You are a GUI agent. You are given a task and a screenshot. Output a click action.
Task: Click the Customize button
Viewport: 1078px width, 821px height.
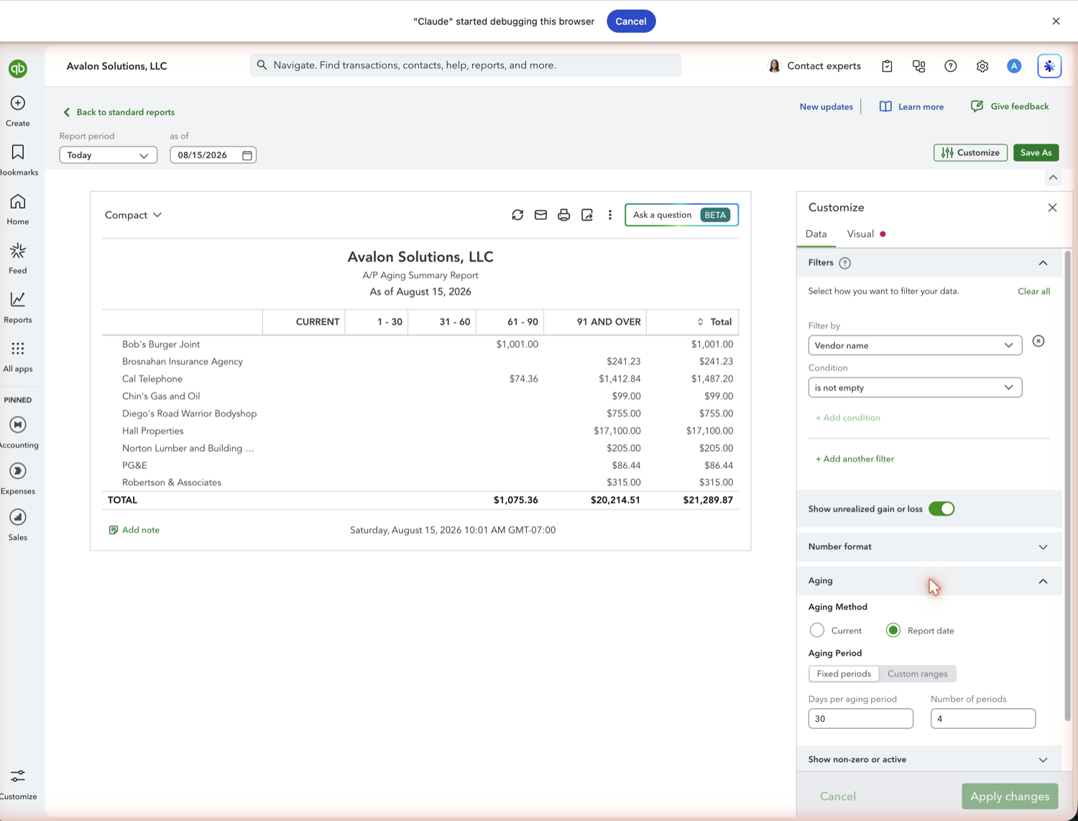click(970, 152)
